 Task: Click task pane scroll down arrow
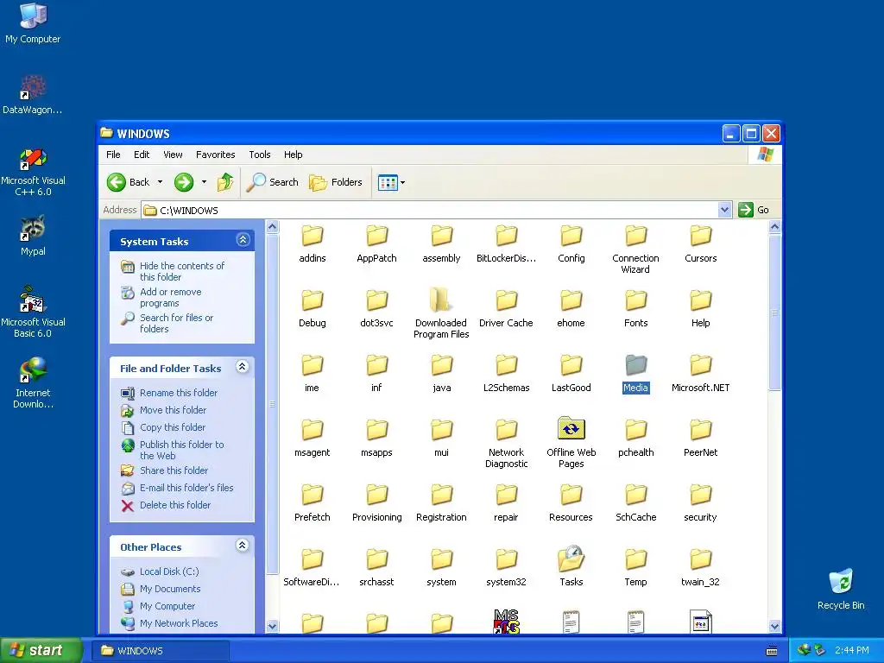click(x=272, y=626)
